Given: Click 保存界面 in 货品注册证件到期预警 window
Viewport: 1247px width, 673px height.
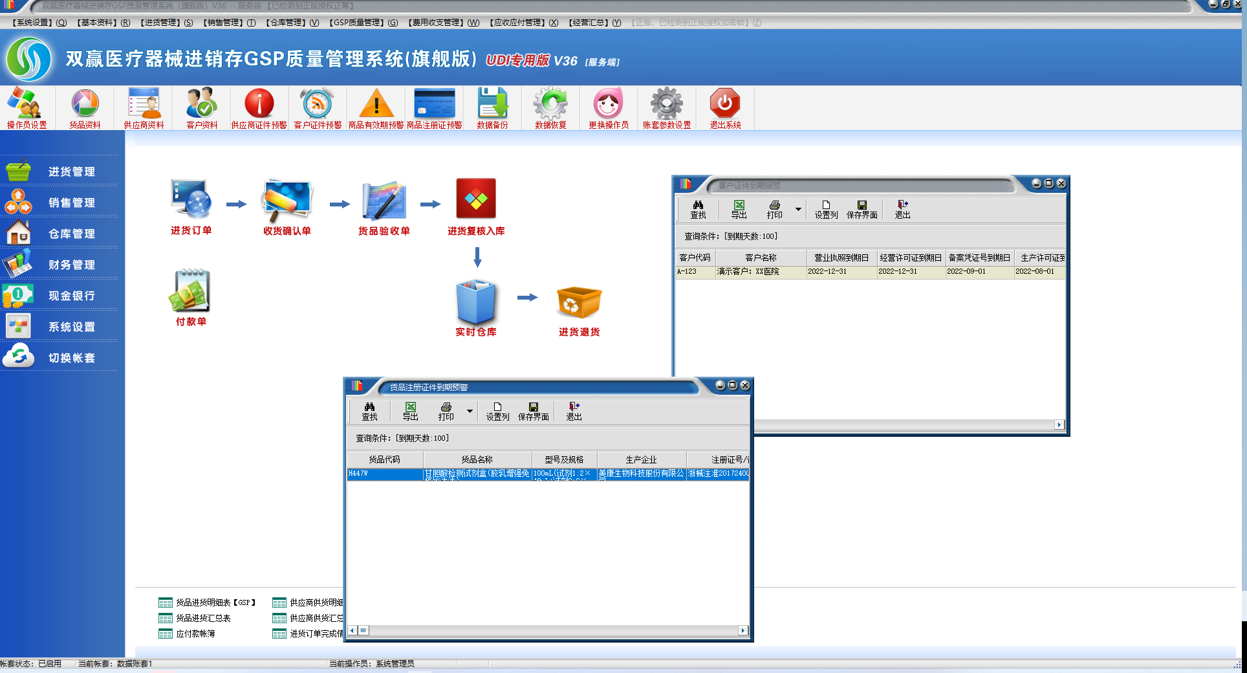Looking at the screenshot, I should tap(534, 412).
